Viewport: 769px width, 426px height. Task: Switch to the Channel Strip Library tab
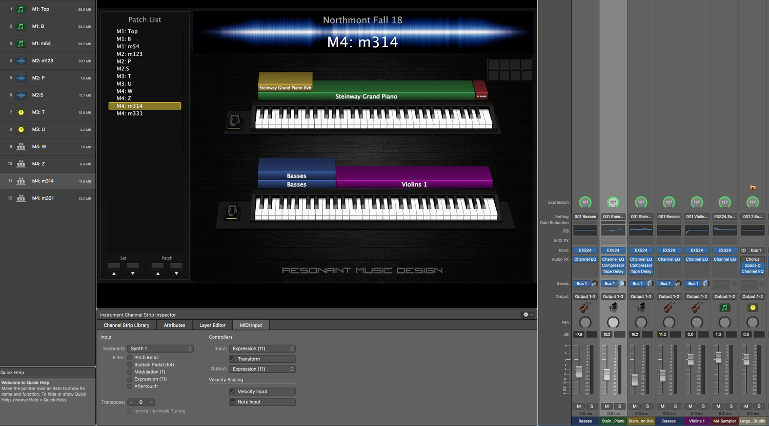(x=126, y=325)
